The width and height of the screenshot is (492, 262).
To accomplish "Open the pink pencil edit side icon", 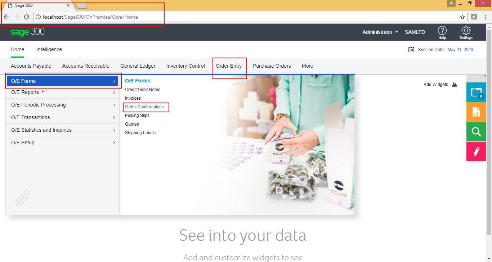I will point(476,152).
